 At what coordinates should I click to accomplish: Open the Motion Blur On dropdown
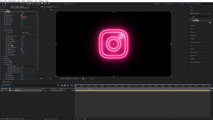28,66
